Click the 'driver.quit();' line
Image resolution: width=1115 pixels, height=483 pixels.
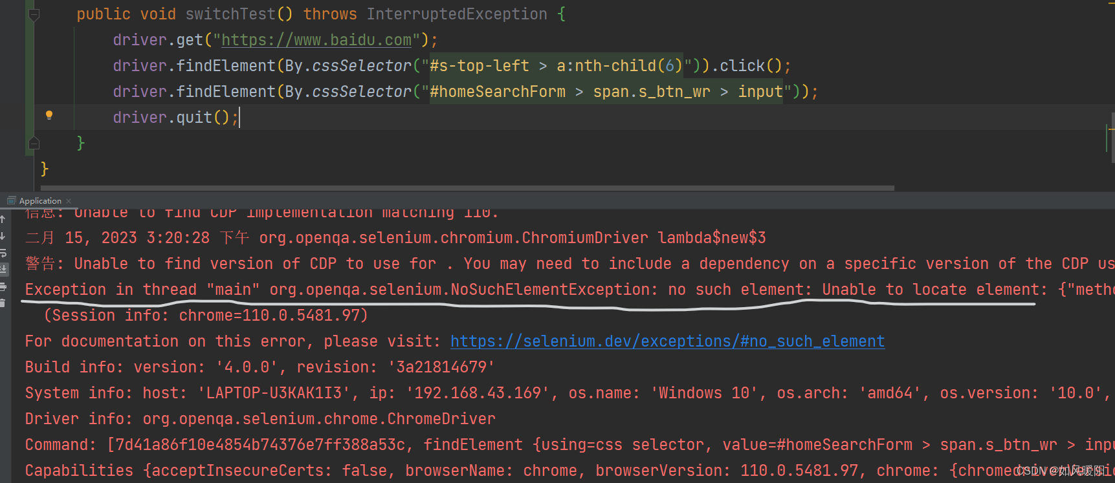pos(176,118)
